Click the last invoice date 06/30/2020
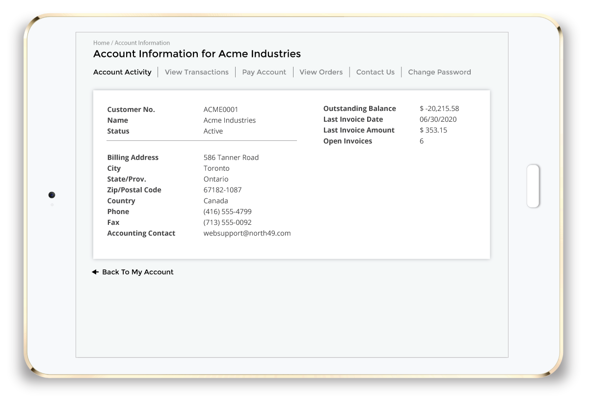 (438, 119)
